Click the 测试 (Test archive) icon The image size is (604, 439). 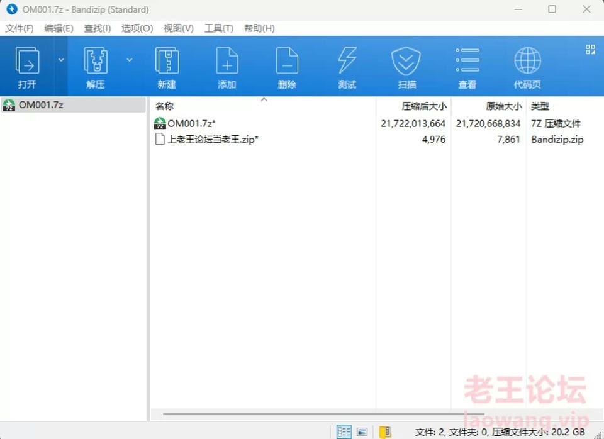347,67
